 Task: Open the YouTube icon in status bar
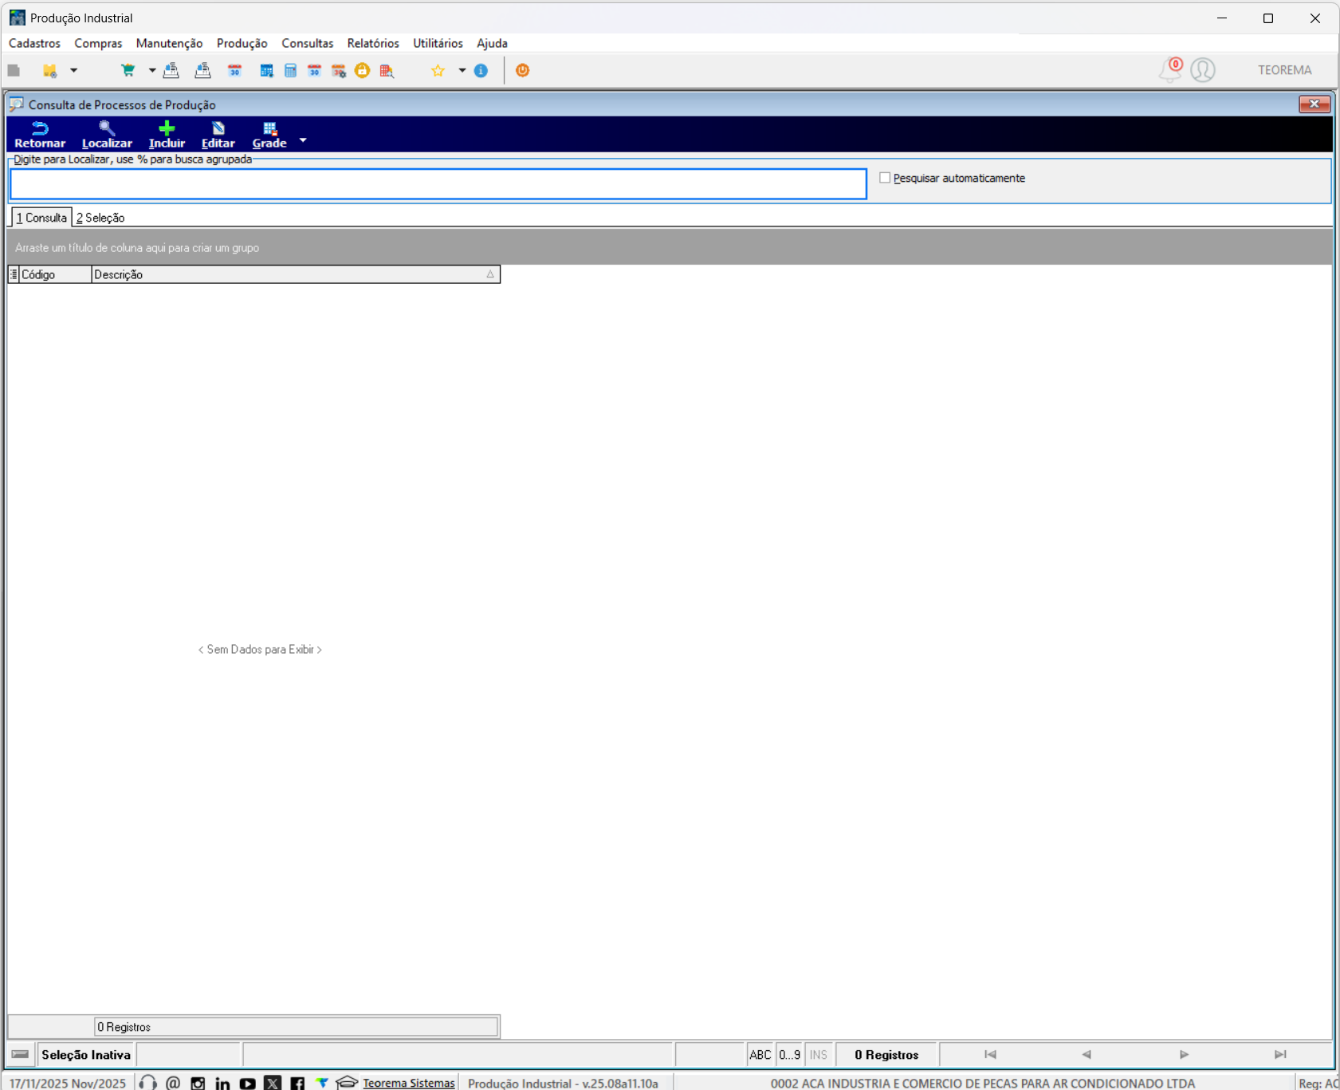[247, 1083]
